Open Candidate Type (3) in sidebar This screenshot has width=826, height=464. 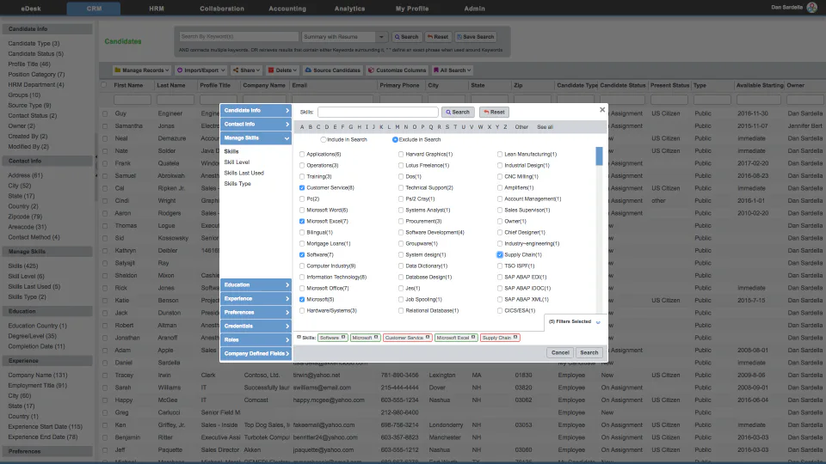coord(34,43)
